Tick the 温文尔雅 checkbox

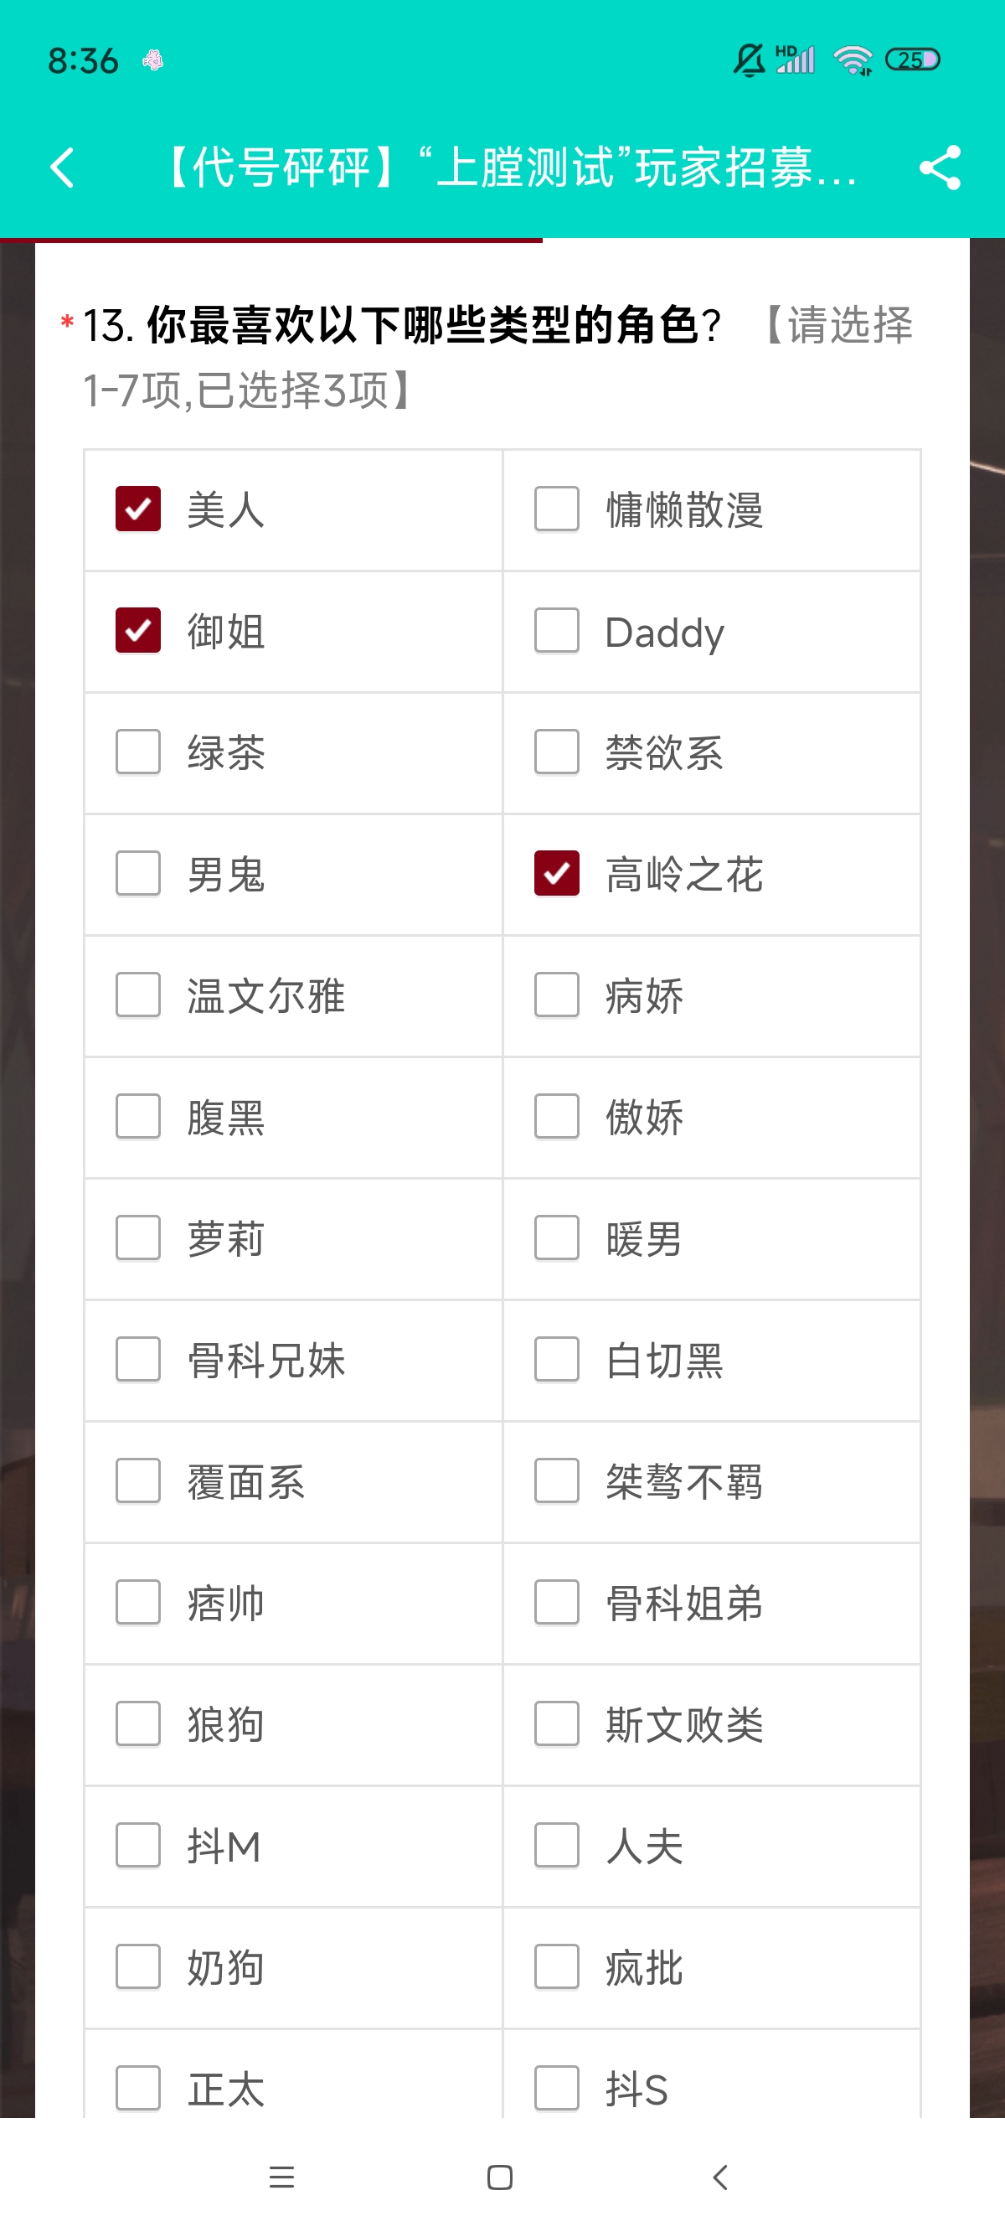pos(138,995)
